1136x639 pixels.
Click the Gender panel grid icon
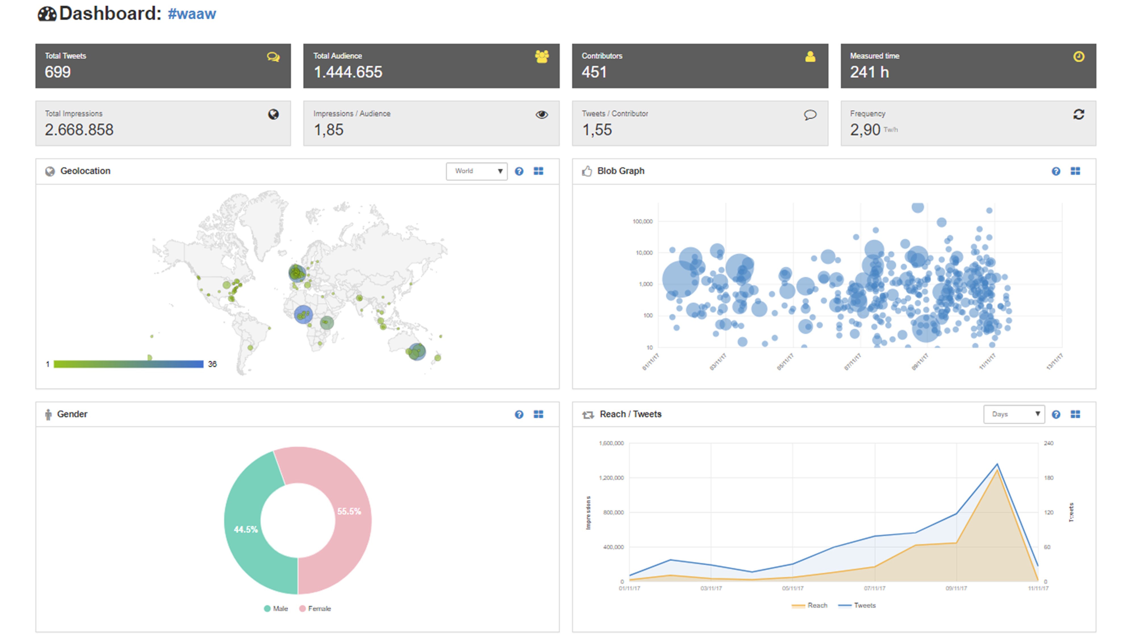coord(538,414)
